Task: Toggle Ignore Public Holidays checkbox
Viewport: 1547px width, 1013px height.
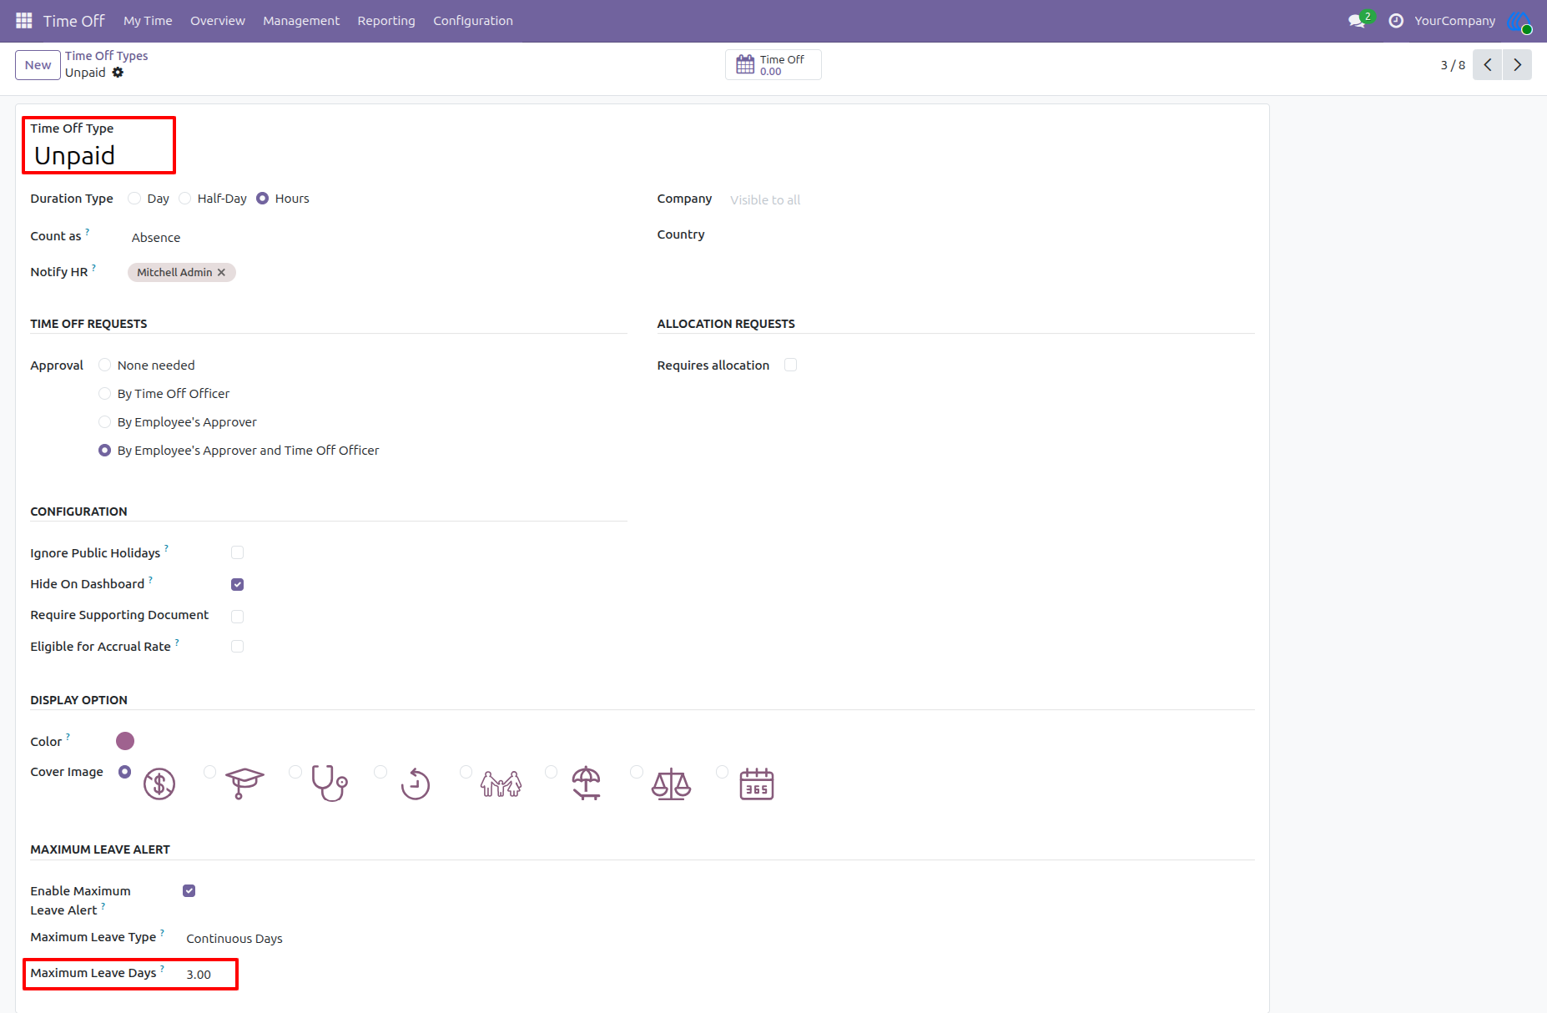Action: [238, 552]
